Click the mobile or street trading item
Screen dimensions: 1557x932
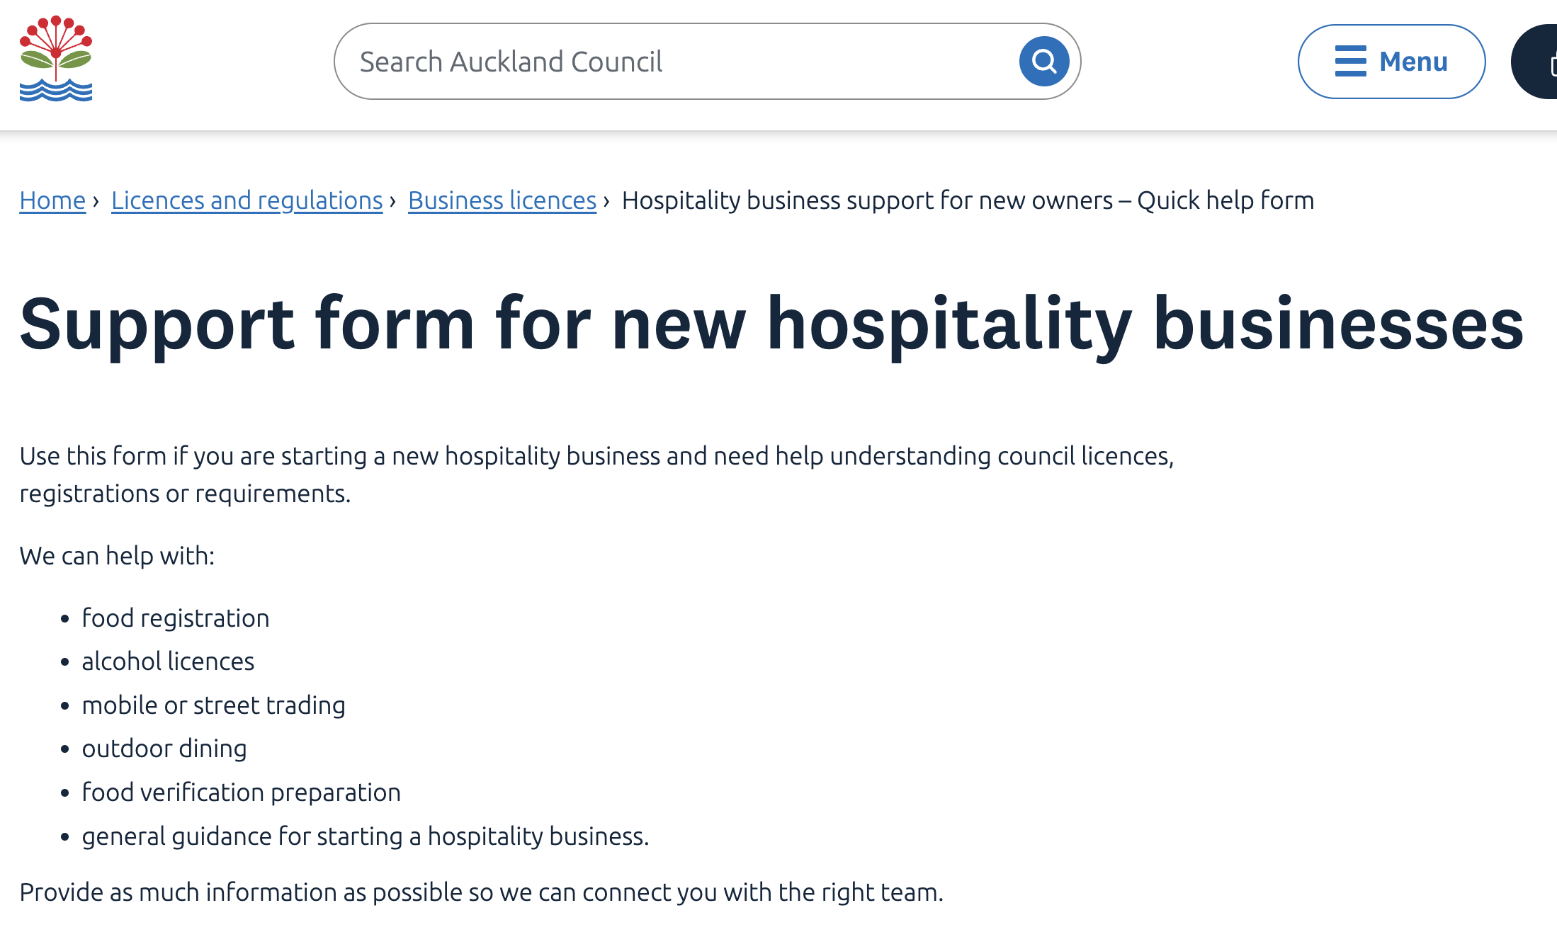coord(214,705)
